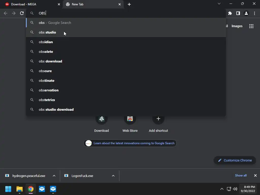Image resolution: width=260 pixels, height=195 pixels.
Task: Select the 'obs download' suggestion
Action: pyautogui.click(x=126, y=61)
